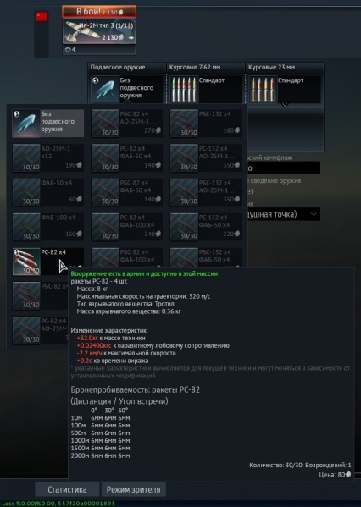Image resolution: width=361 pixels, height=507 pixels.
Task: Click the 7.62 mm ammo belt icon
Action: coord(184,89)
